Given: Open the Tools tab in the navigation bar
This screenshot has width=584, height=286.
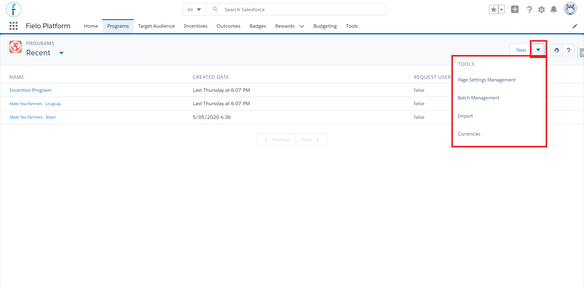Looking at the screenshot, I should click(x=352, y=26).
